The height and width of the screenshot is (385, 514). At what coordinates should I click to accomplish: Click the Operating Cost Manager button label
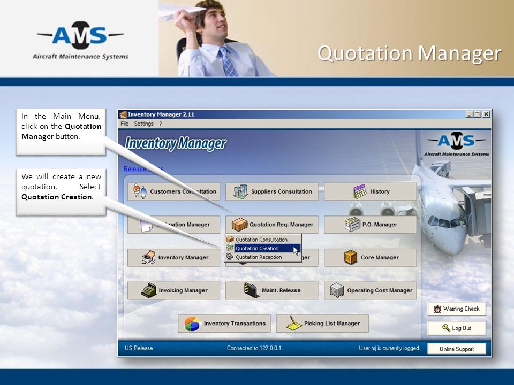[x=380, y=290]
